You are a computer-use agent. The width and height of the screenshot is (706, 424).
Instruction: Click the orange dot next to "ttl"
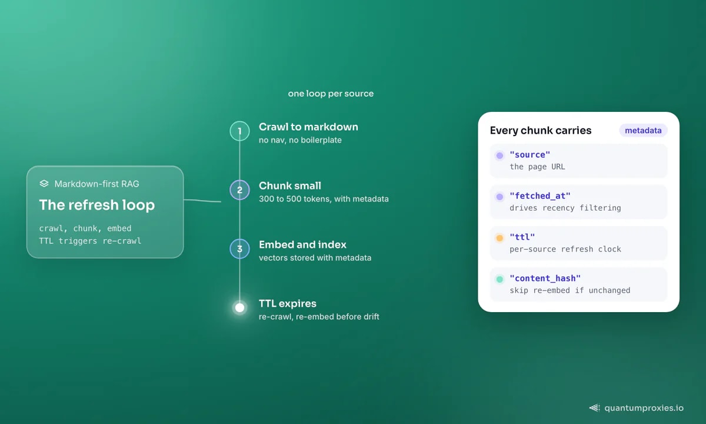tap(499, 238)
